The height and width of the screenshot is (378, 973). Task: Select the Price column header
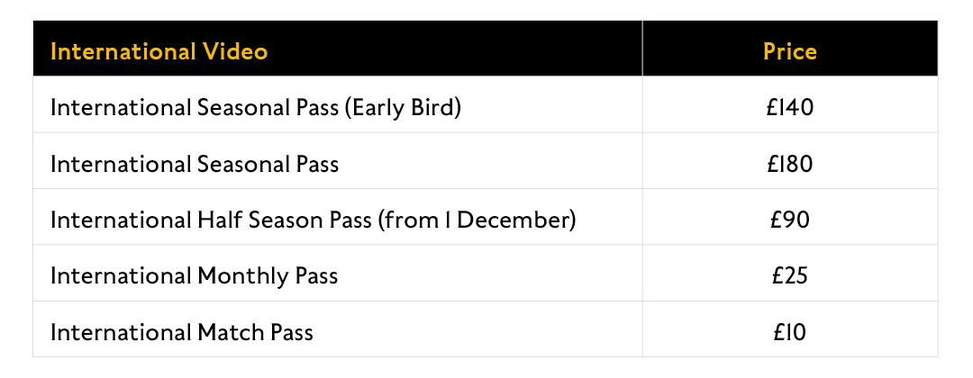point(789,51)
